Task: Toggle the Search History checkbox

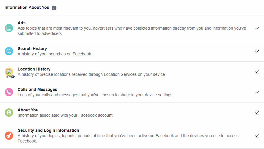Action: tap(257, 51)
